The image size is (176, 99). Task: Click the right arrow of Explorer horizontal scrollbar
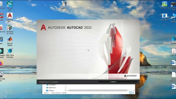[134, 90]
